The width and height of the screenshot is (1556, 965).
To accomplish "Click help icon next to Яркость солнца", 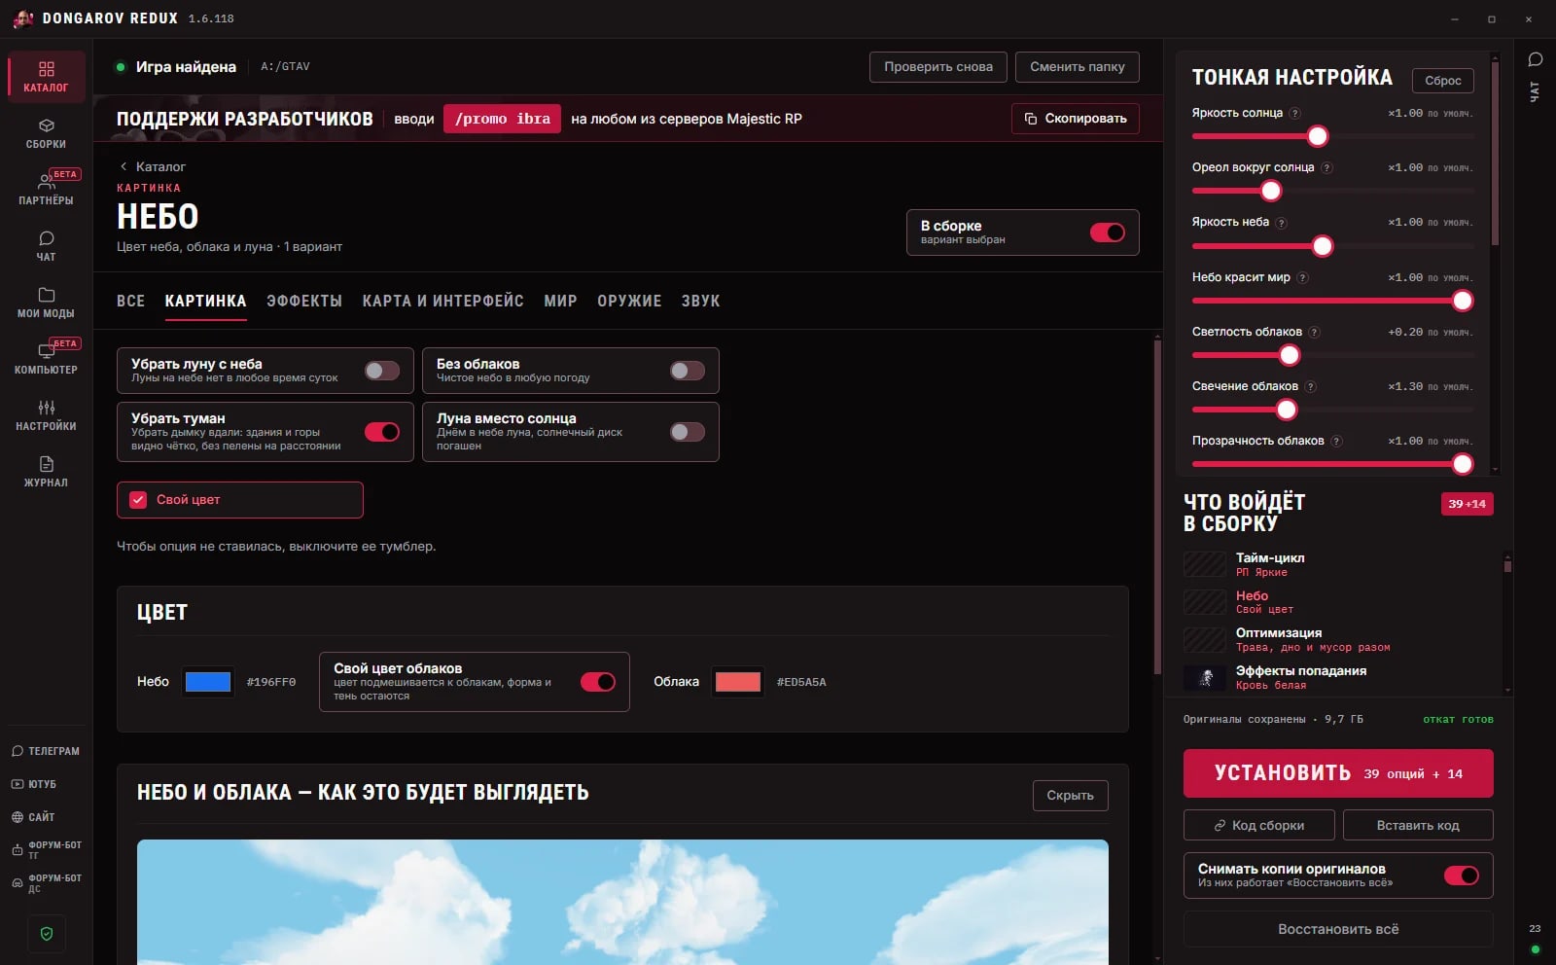I will point(1294,114).
